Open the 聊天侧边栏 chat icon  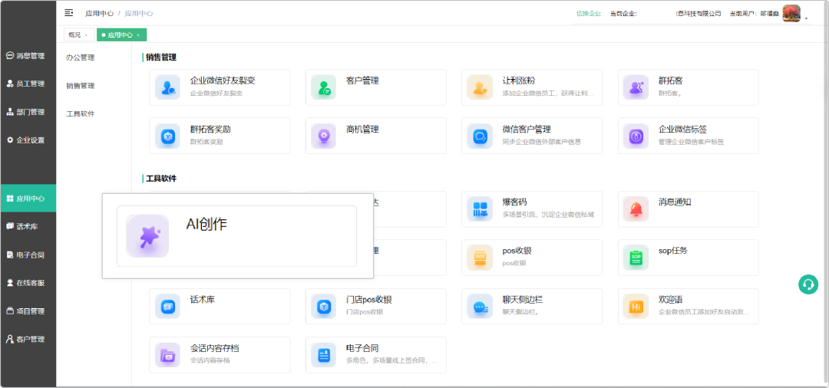pyautogui.click(x=480, y=306)
